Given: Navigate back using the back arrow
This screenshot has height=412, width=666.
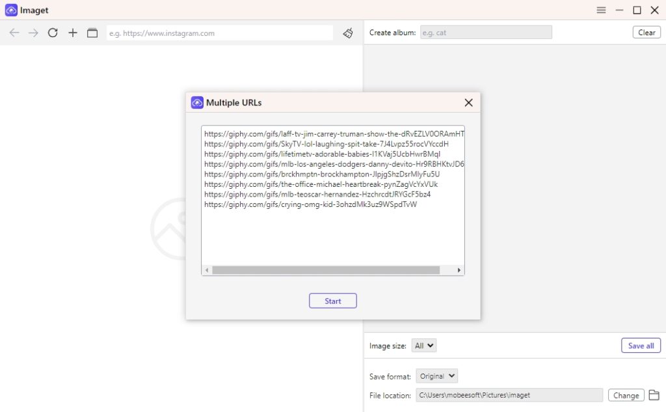Looking at the screenshot, I should [x=14, y=33].
